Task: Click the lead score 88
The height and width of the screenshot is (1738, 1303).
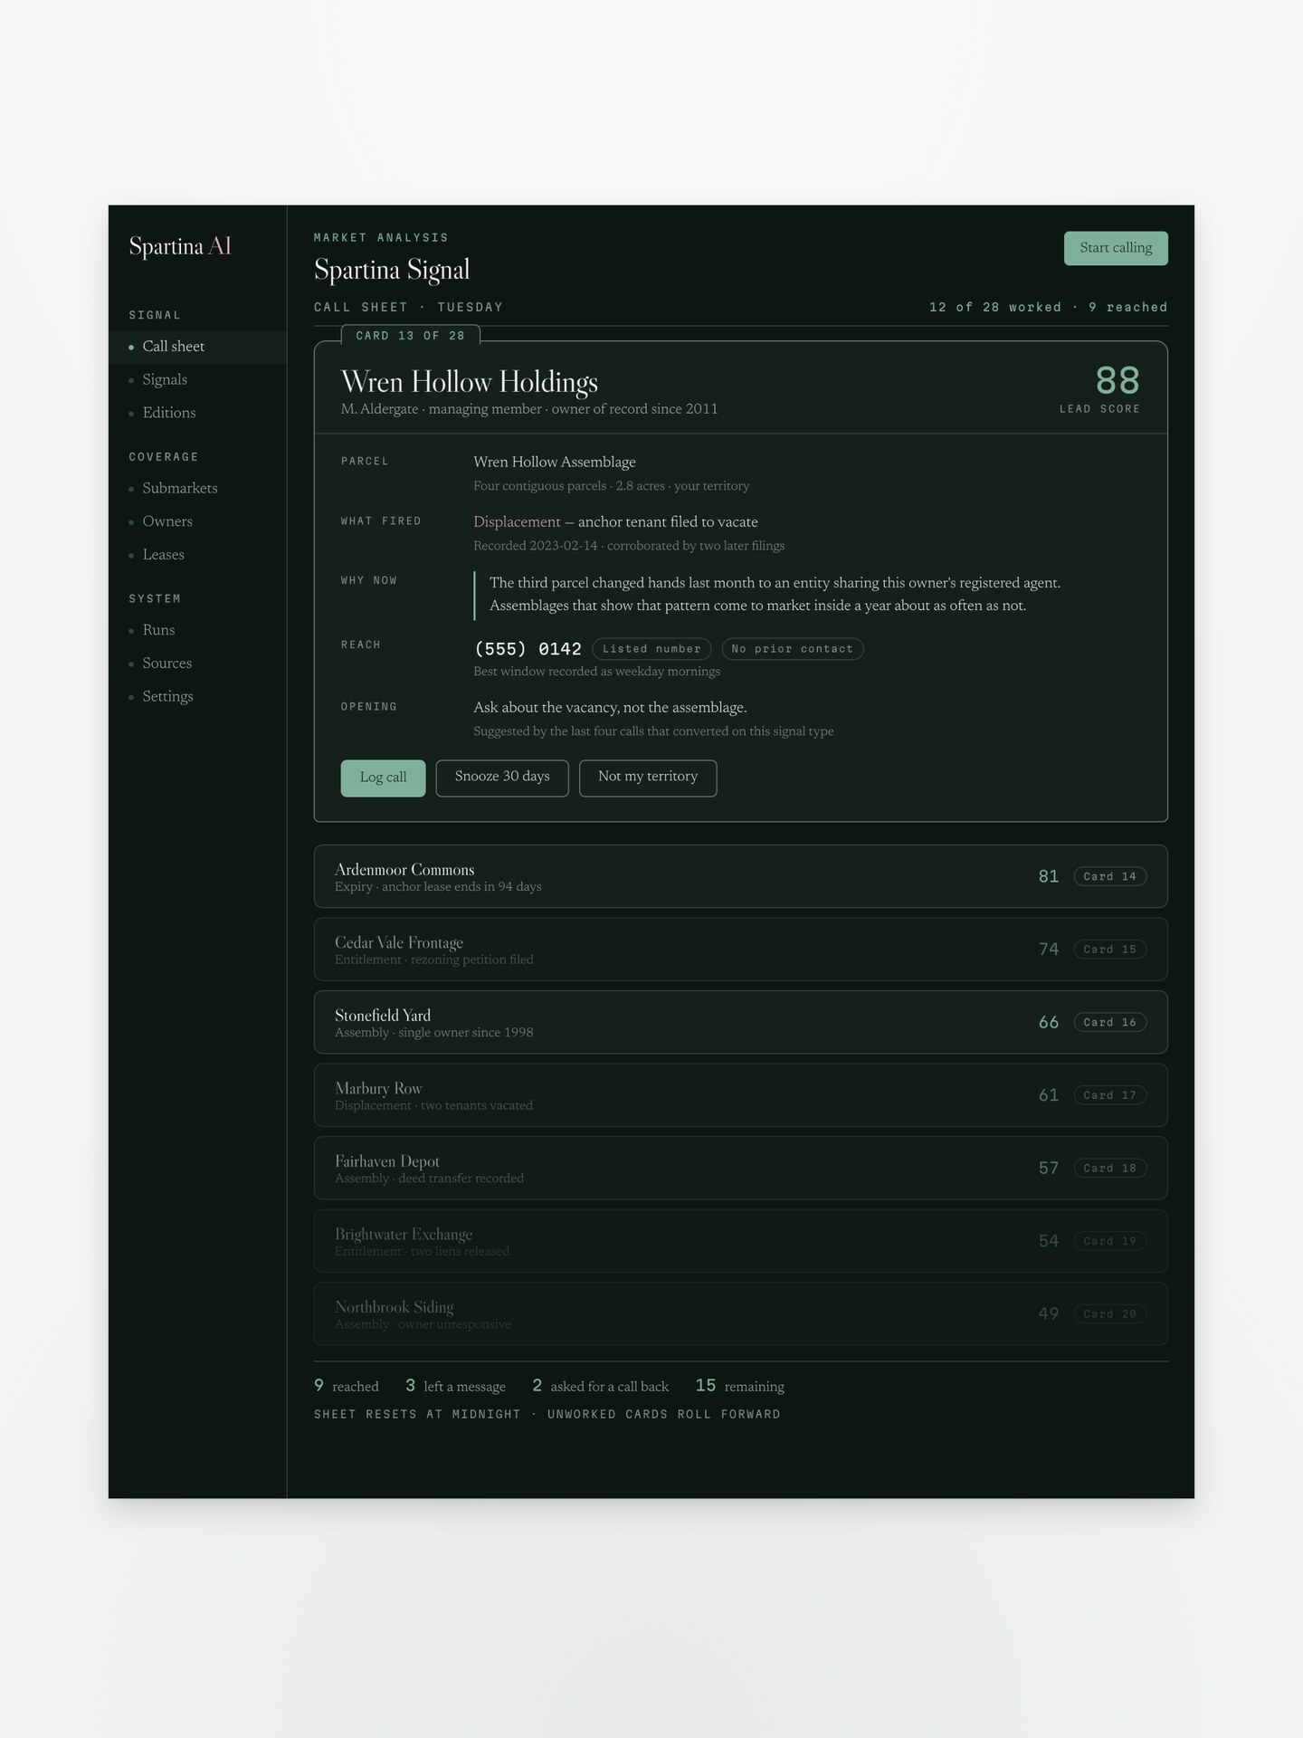Action: [x=1118, y=380]
